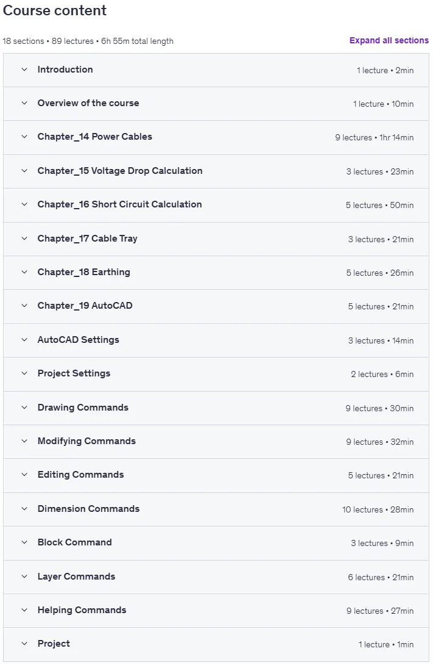Expand Chapter_17 Cable Tray chevron
Screen dimensions: 433x665
point(24,239)
